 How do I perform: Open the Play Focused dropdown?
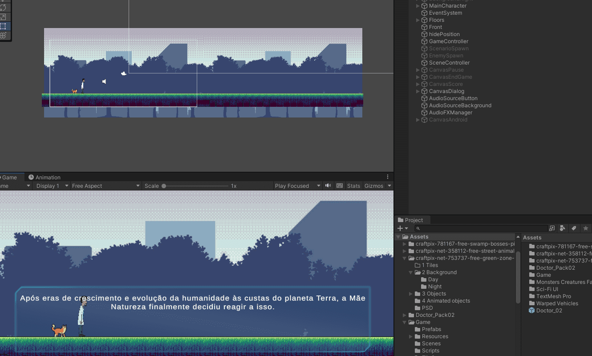coord(297,186)
